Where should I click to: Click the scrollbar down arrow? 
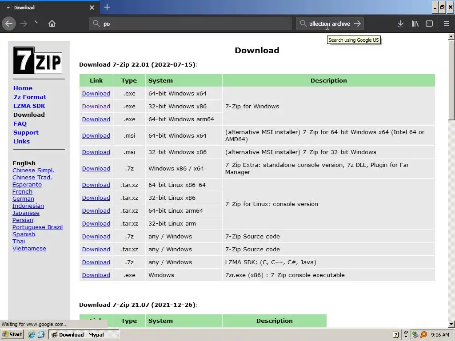(451, 324)
